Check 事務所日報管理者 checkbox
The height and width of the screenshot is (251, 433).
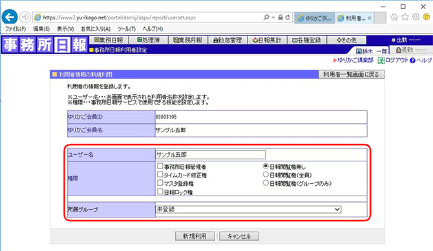click(160, 166)
